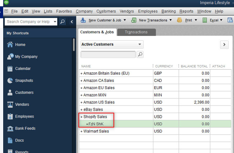Viewport: 234px width, 153px height.
Task: Open Bank Feeds shortcut icon
Action: pyautogui.click(x=10, y=128)
